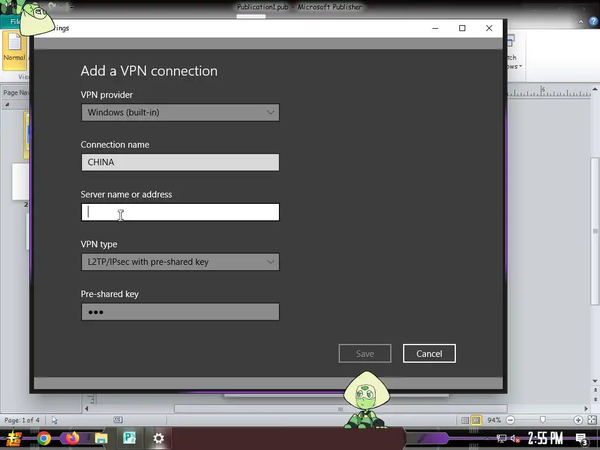
Task: Focus the Server name or address field
Action: (x=180, y=212)
